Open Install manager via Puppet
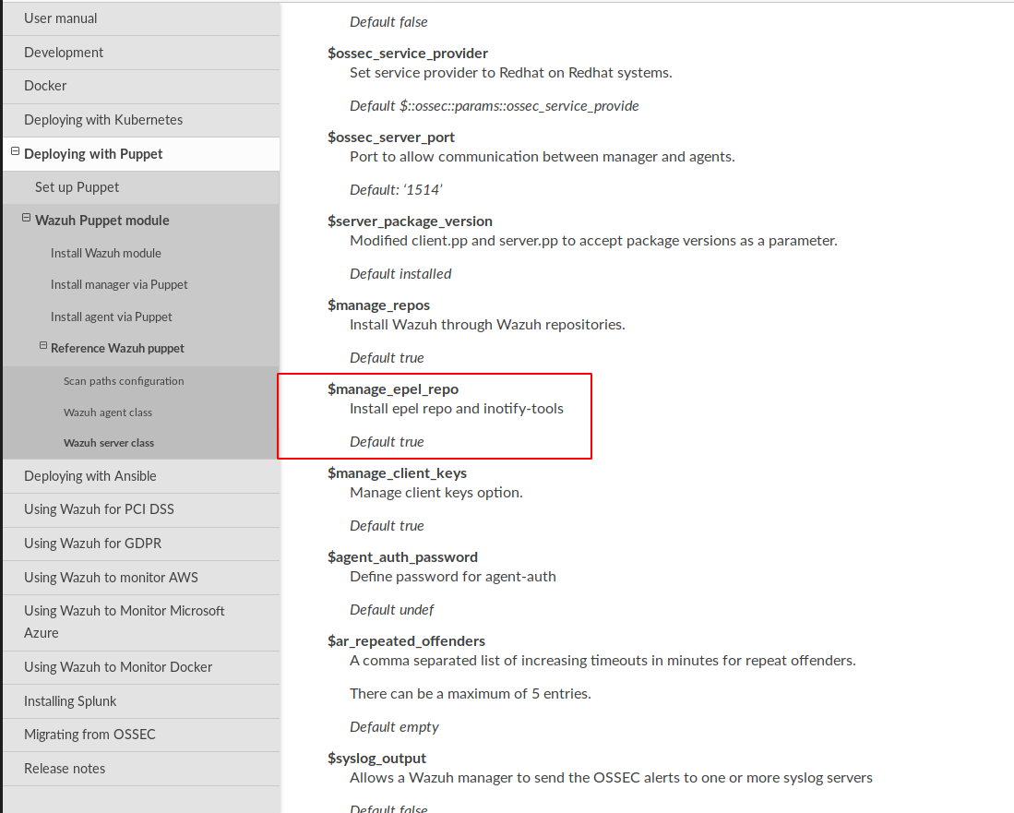Viewport: 1014px width, 813px height. (119, 284)
